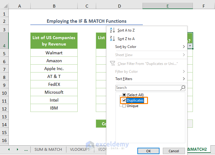Select column B header
215x155 pixels.
pyautogui.click(x=54, y=6)
